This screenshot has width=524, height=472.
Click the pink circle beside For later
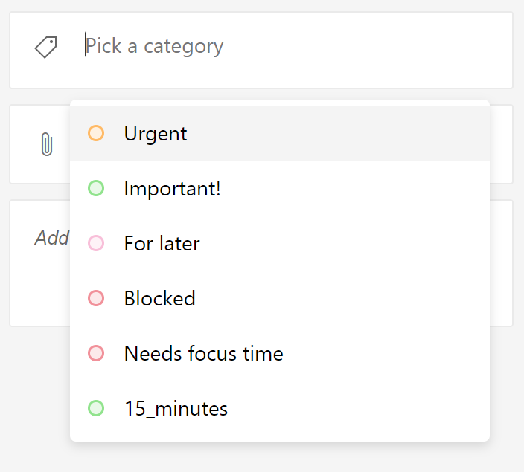coord(96,243)
